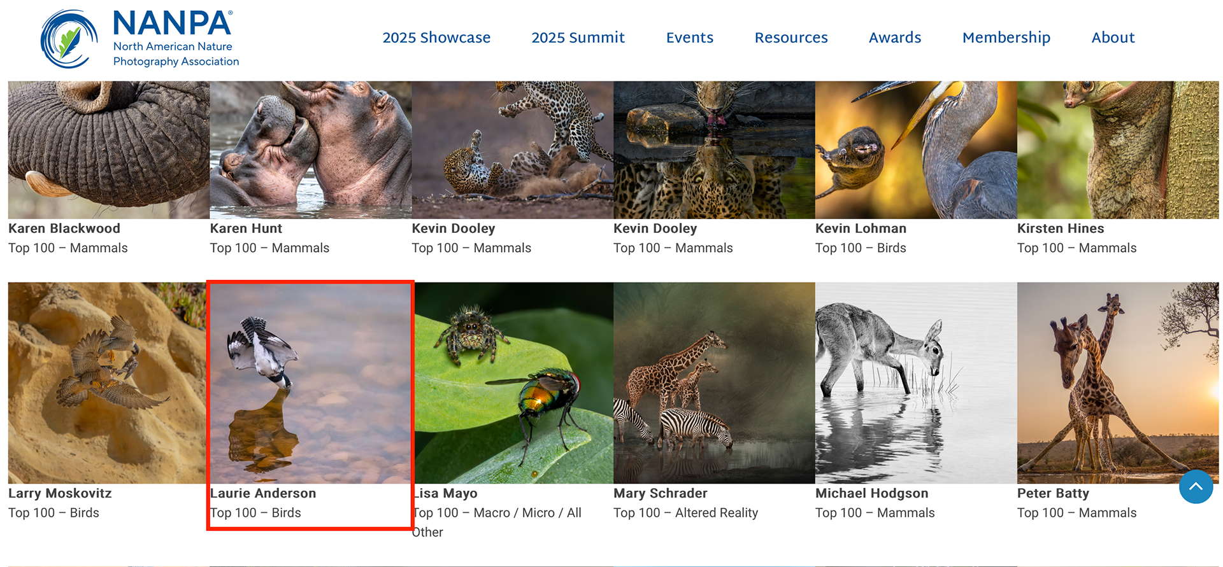This screenshot has width=1223, height=567.
Task: Open Mary Schrader's giraffes and zebras photo
Action: point(714,382)
